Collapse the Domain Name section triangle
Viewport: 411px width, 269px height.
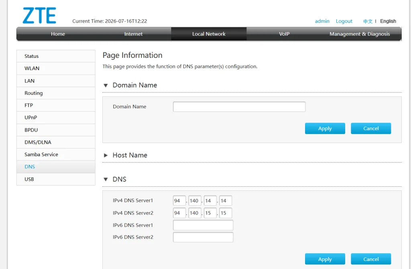(x=106, y=86)
